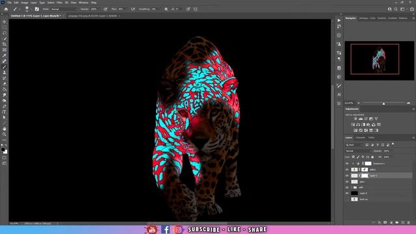The height and width of the screenshot is (234, 416).
Task: Toggle pressure for opacity in options bar
Action: (105, 9)
